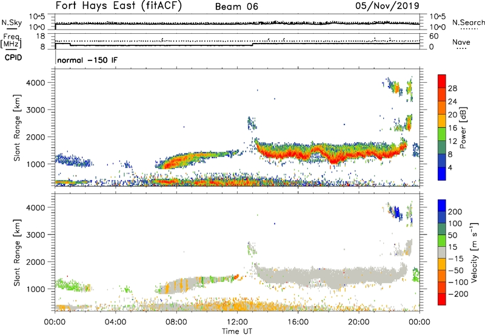Click the 'Fort Hays East (fitACF)' title
485x335 pixels.
tap(119, 5)
